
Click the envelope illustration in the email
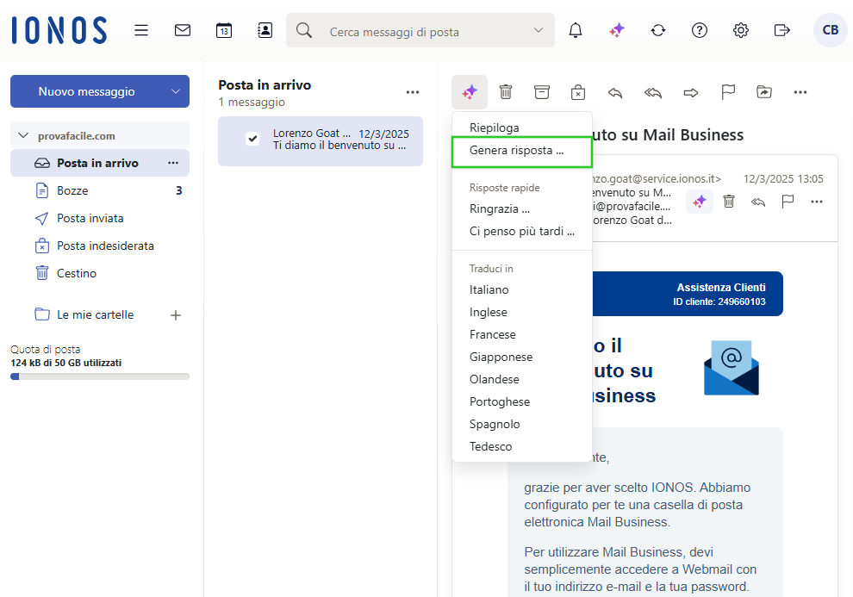tap(732, 368)
